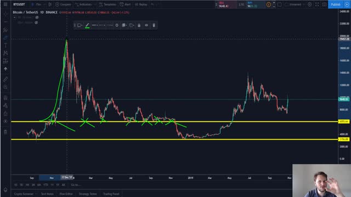
Task: Click the blue BUY price button
Action: pos(256,4)
